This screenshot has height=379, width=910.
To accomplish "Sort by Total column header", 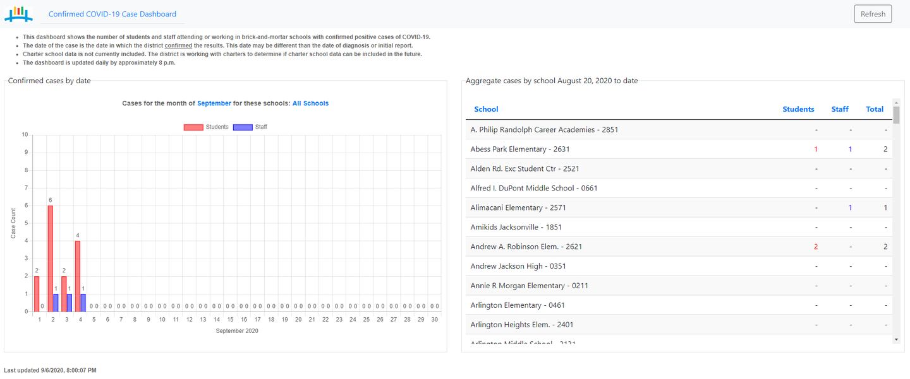I will (875, 109).
